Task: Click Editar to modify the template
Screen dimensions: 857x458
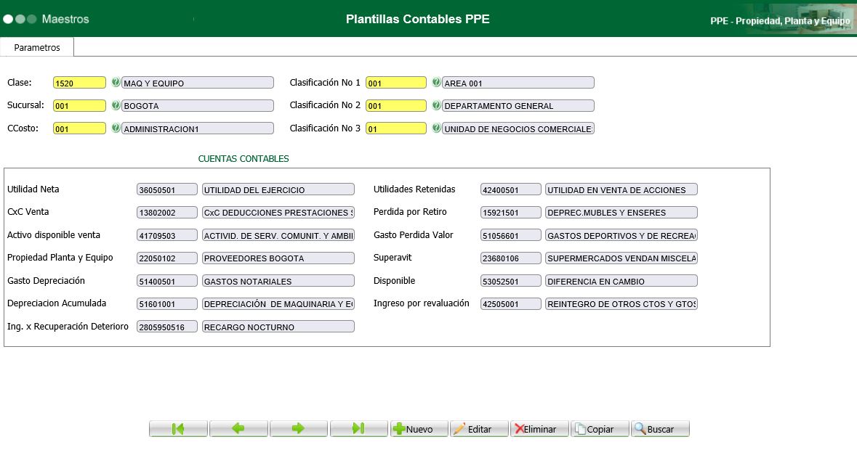Action: [479, 428]
